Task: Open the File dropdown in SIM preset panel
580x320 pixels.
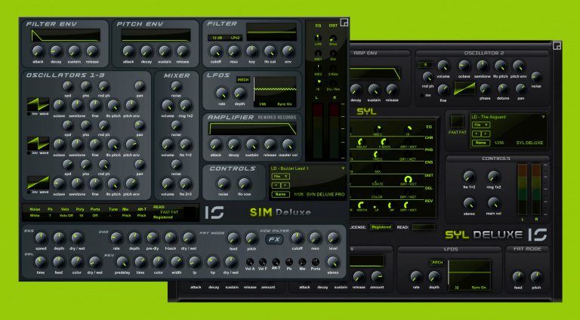Action: point(280,177)
